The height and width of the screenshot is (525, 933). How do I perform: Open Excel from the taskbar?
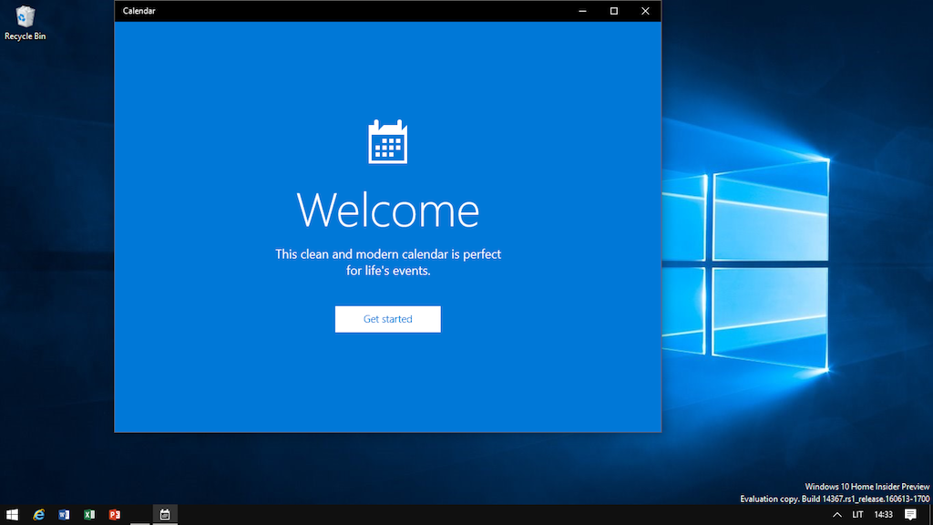[89, 515]
